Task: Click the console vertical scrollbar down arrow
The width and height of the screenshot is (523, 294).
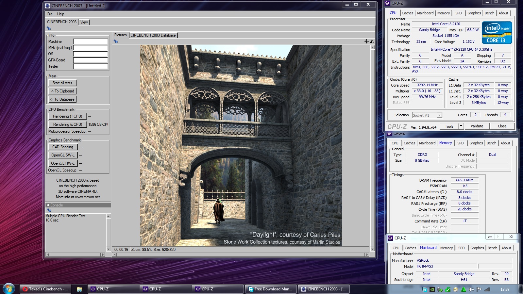Action: click(108, 249)
